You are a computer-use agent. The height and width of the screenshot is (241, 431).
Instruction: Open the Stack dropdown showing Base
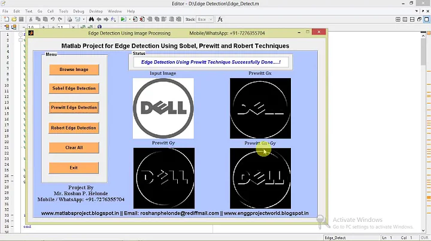[205, 19]
